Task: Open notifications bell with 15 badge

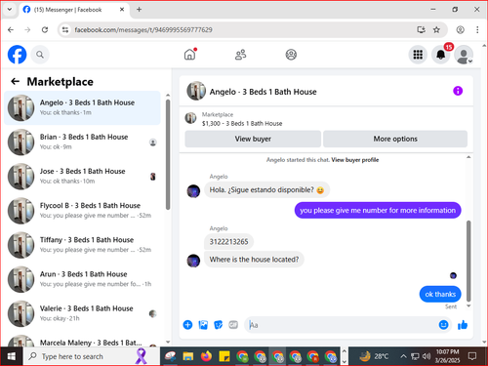Action: [x=441, y=55]
